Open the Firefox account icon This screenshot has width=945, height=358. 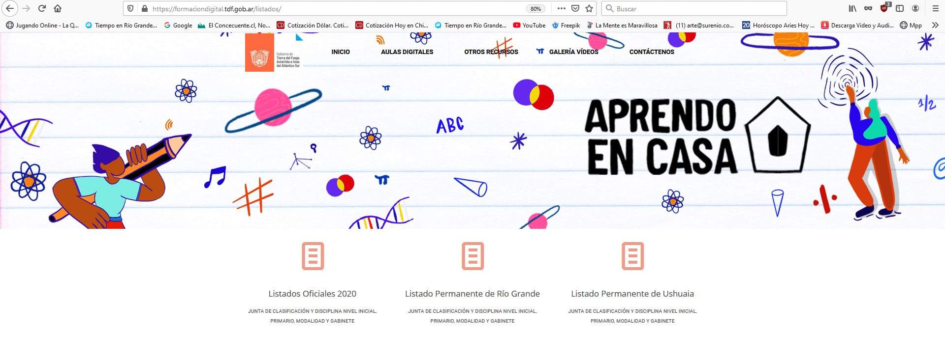(x=915, y=8)
